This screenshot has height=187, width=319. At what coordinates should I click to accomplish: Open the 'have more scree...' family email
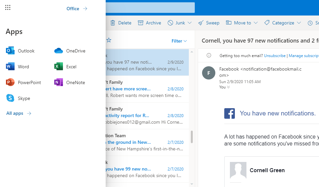click(x=147, y=89)
